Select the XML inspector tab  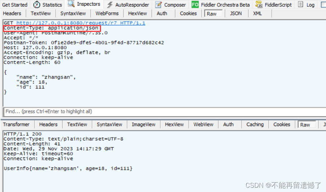257,14
